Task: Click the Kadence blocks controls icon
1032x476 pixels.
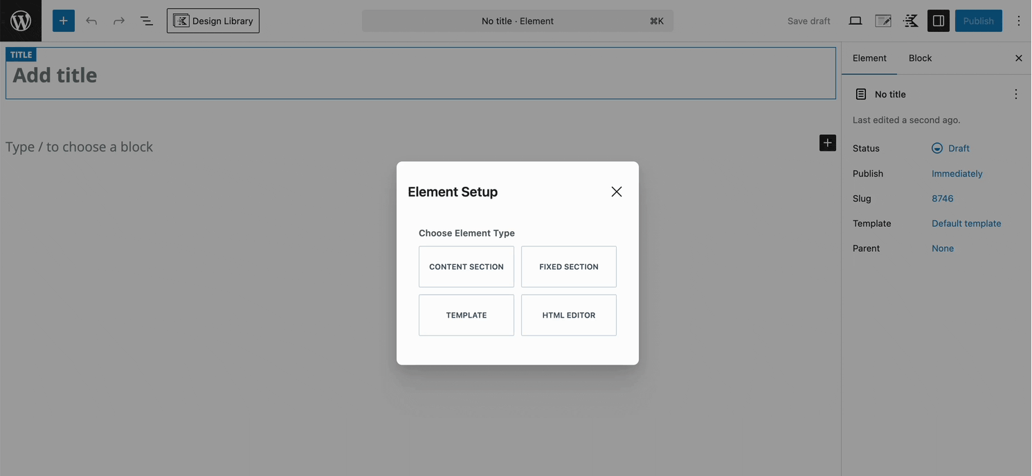Action: point(911,21)
